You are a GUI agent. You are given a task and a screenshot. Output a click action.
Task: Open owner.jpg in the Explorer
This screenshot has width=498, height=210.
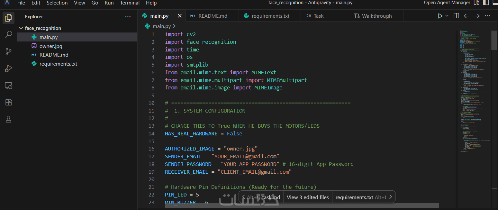(51, 46)
